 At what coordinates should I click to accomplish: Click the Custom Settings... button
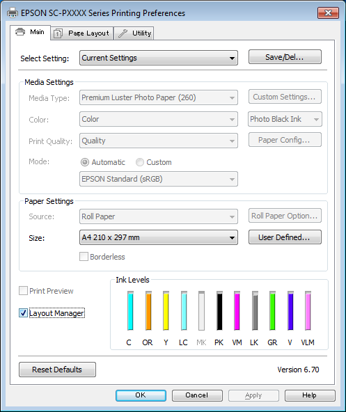[x=285, y=97]
